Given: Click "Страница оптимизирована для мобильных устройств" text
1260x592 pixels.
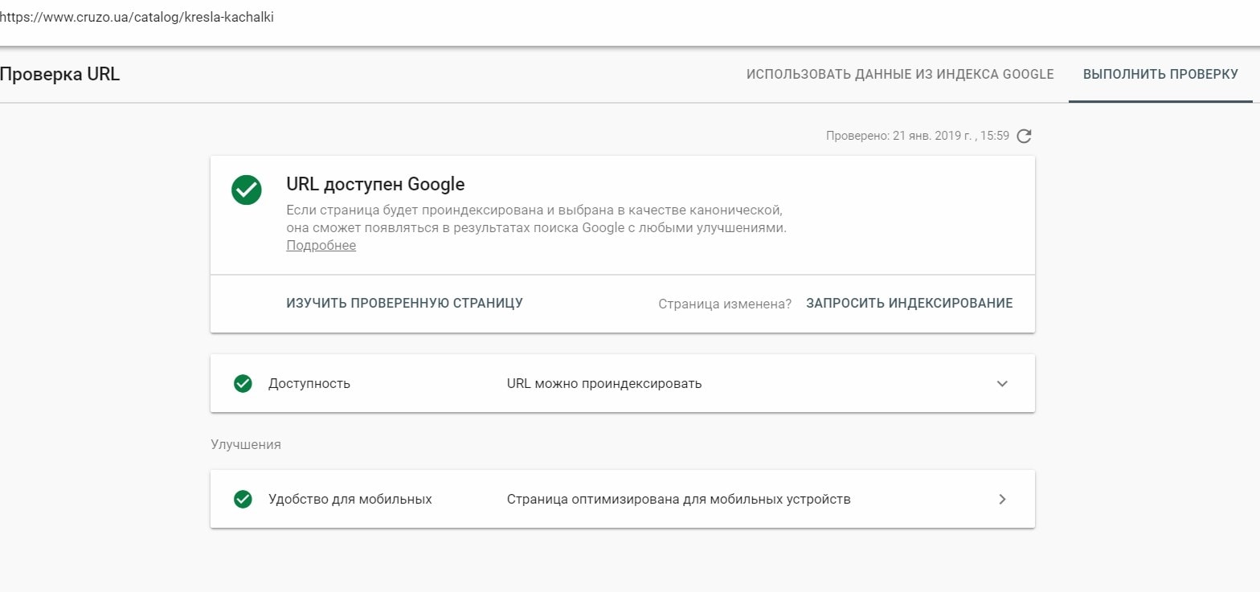Looking at the screenshot, I should (x=678, y=499).
